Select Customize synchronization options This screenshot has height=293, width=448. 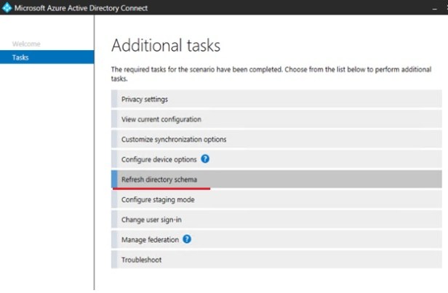(x=174, y=139)
